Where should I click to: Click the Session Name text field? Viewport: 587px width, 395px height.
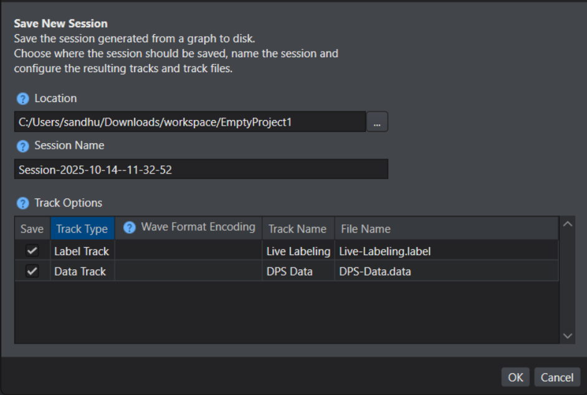tap(201, 169)
